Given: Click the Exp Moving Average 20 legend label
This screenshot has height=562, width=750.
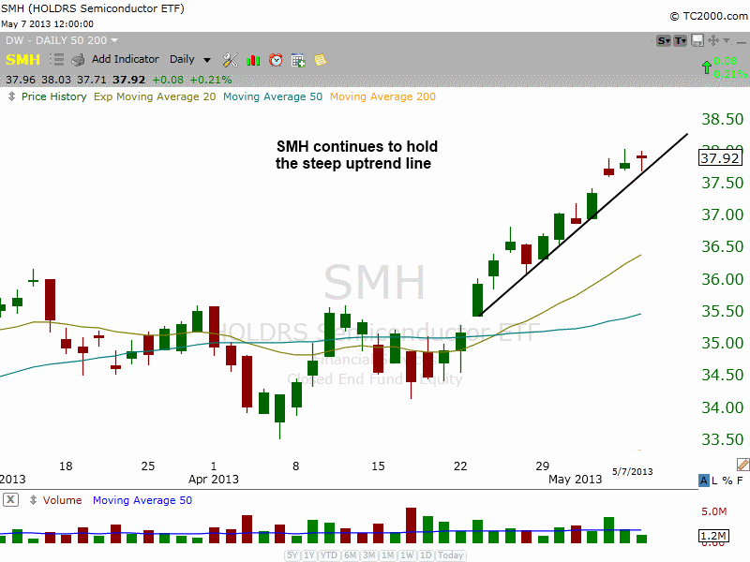Looking at the screenshot, I should click(155, 96).
